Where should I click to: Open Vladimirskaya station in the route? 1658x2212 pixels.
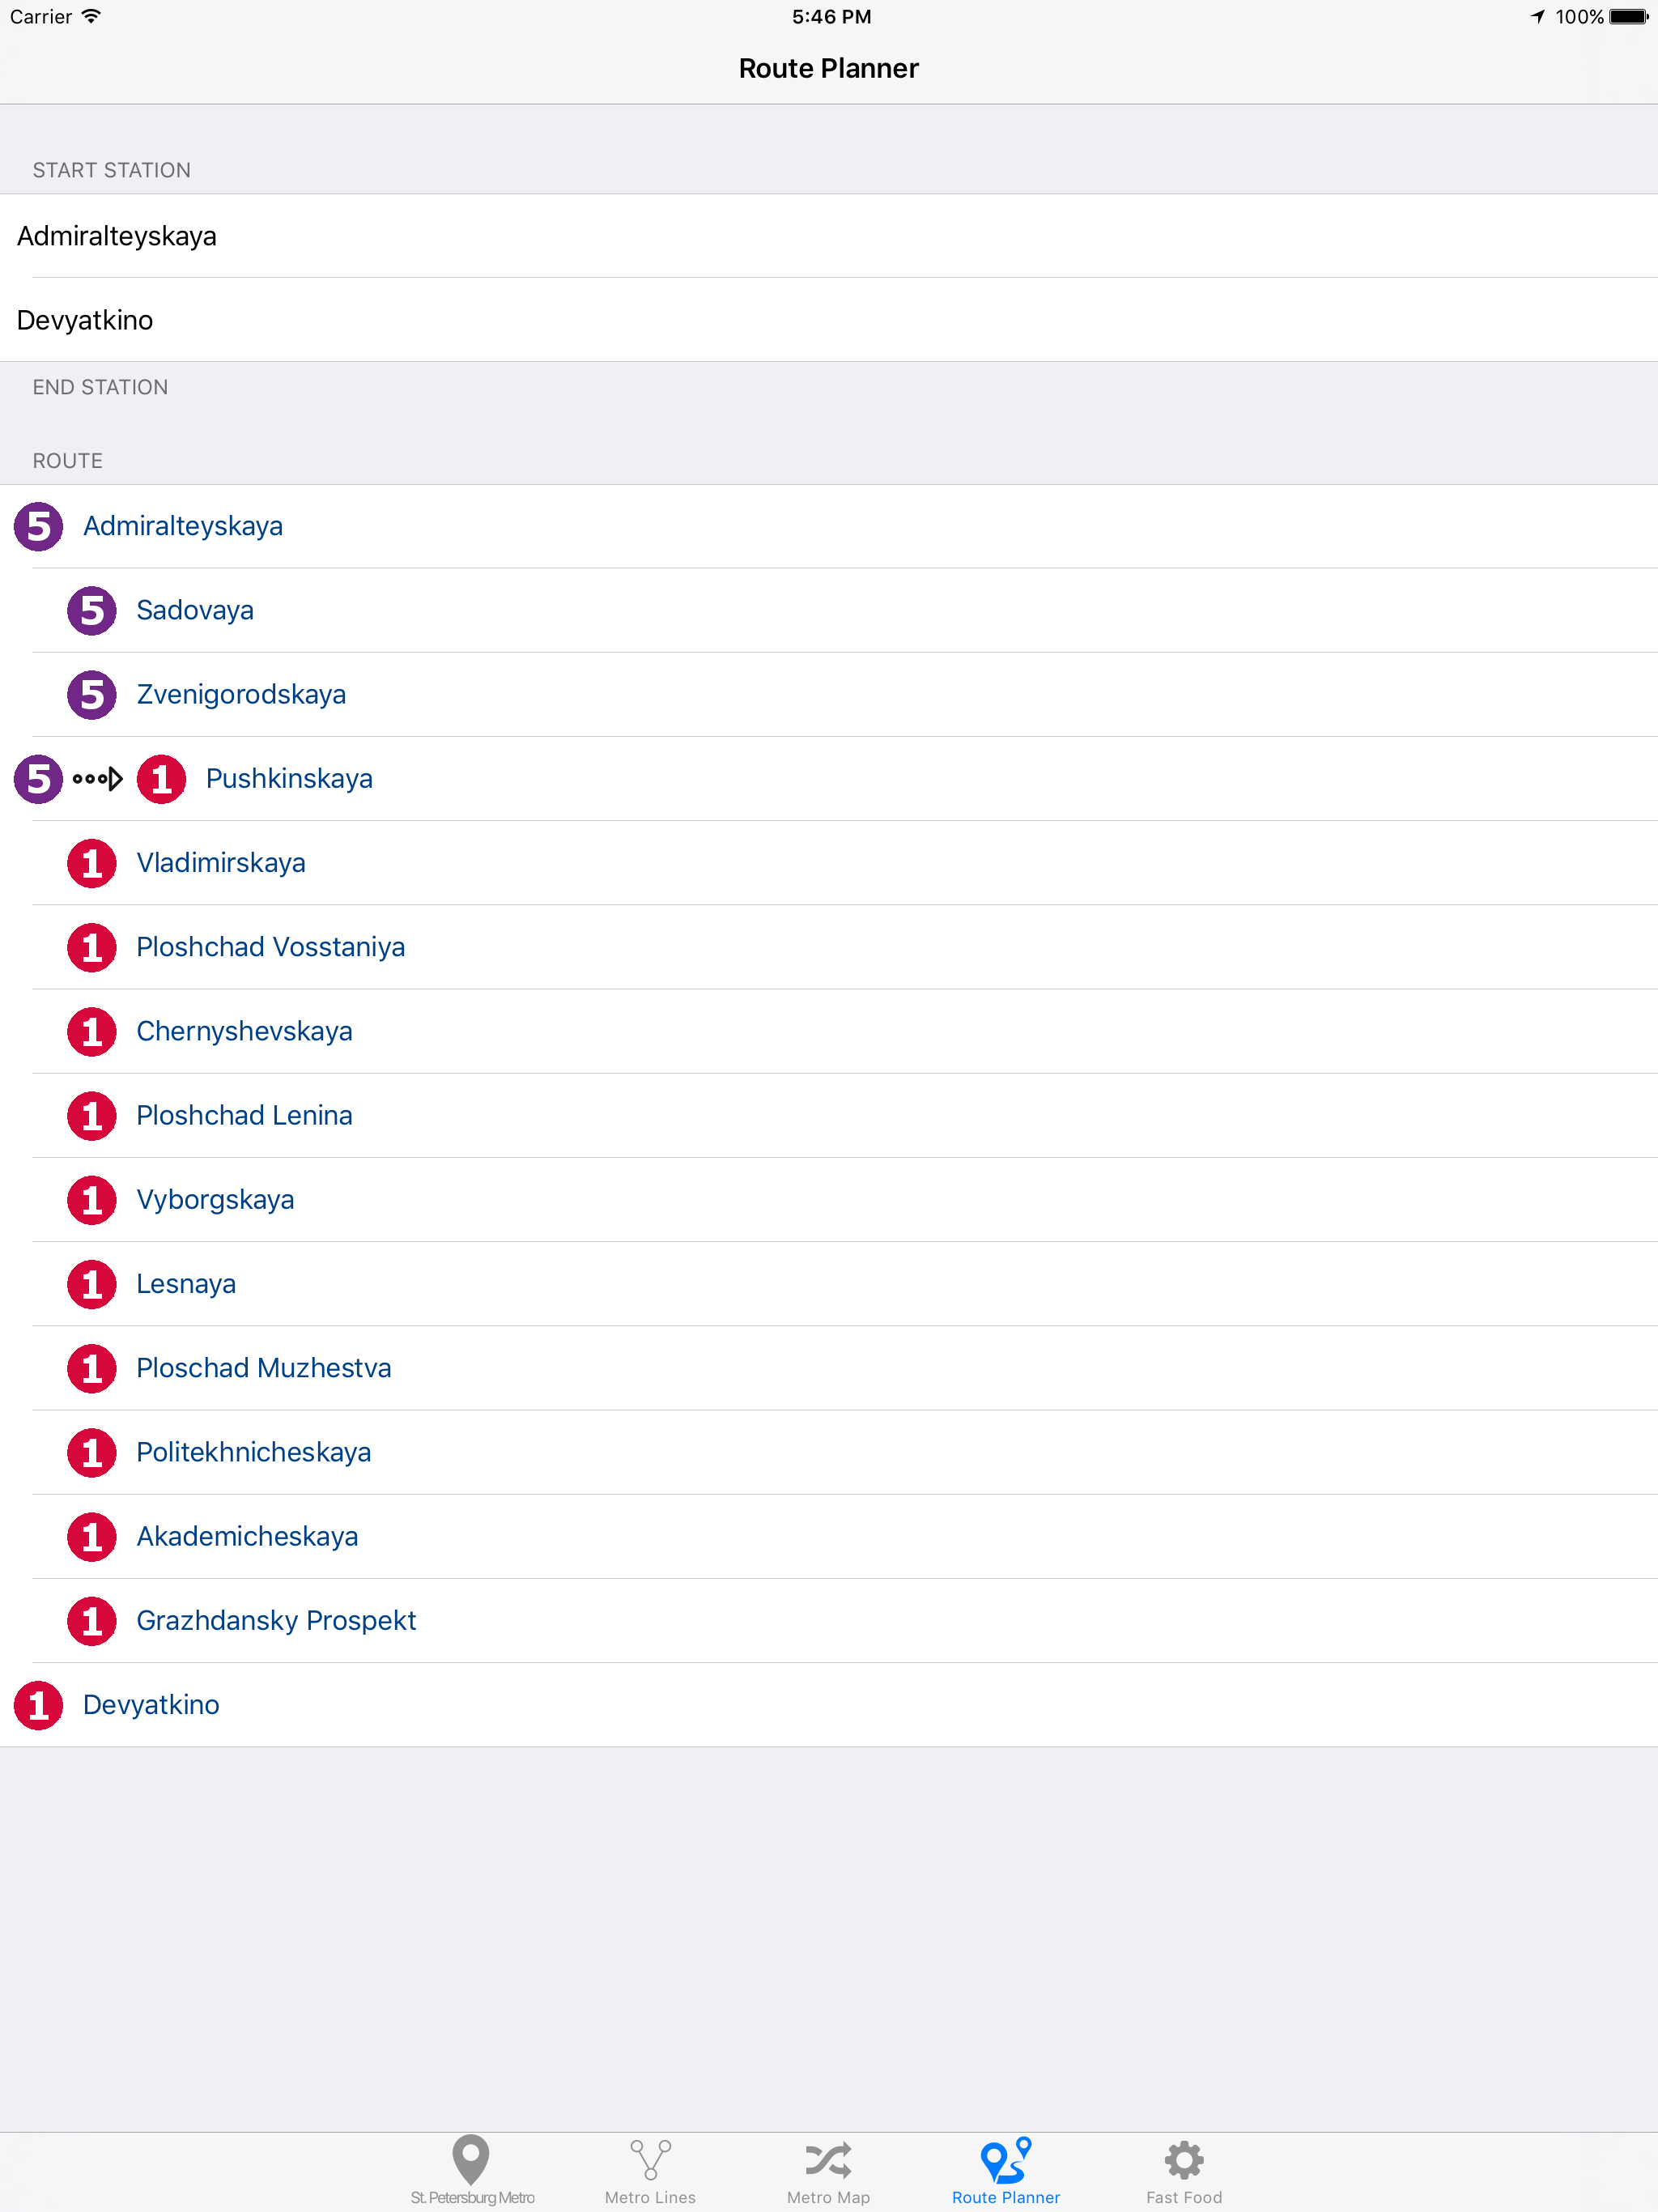point(829,863)
